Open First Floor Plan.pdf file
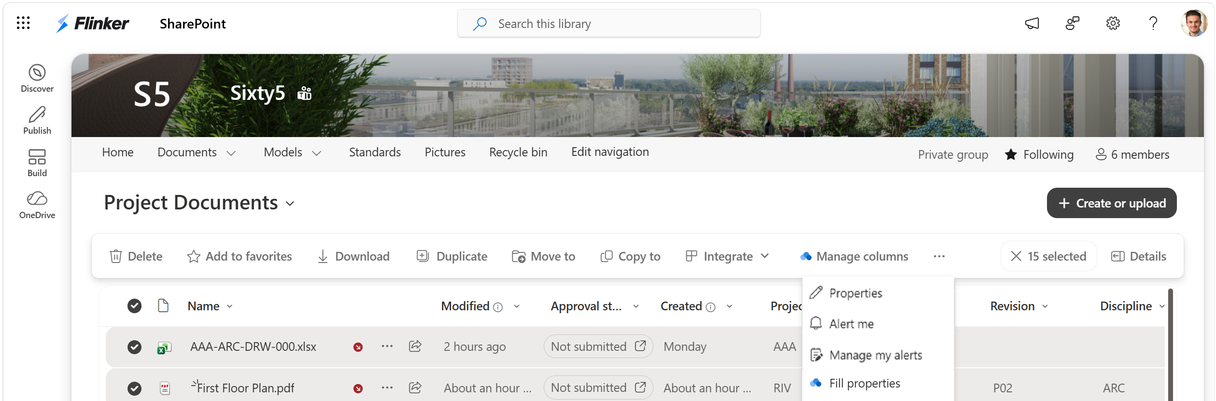Image resolution: width=1216 pixels, height=401 pixels. click(245, 388)
